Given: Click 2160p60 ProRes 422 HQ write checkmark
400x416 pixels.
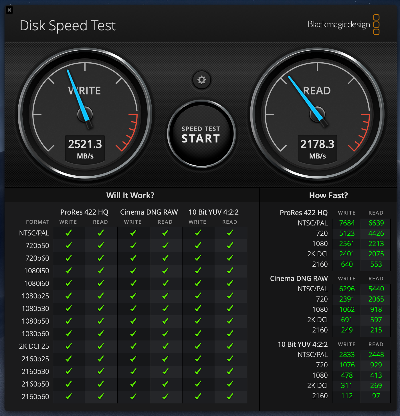Looking at the screenshot, I should 69,397.
